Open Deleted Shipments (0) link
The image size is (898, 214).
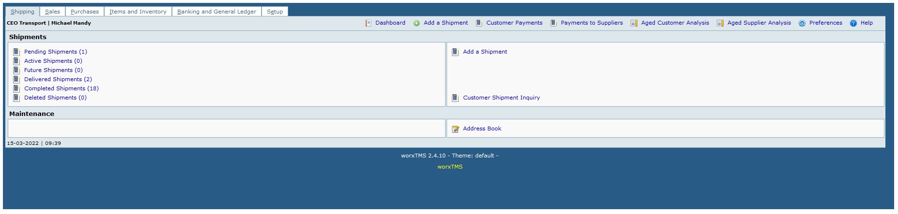click(x=55, y=98)
